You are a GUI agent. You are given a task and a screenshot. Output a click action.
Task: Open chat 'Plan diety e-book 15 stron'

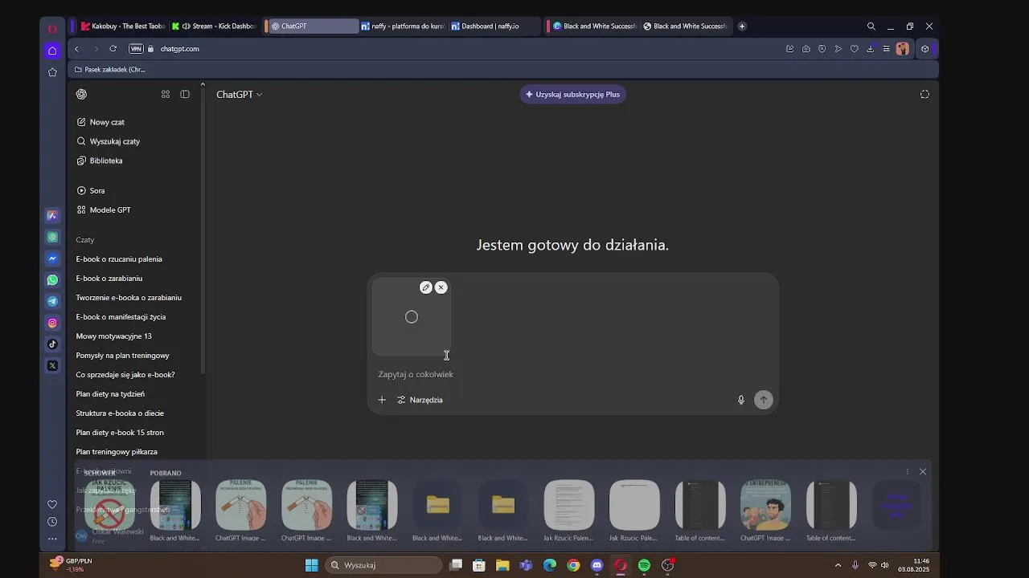click(120, 433)
